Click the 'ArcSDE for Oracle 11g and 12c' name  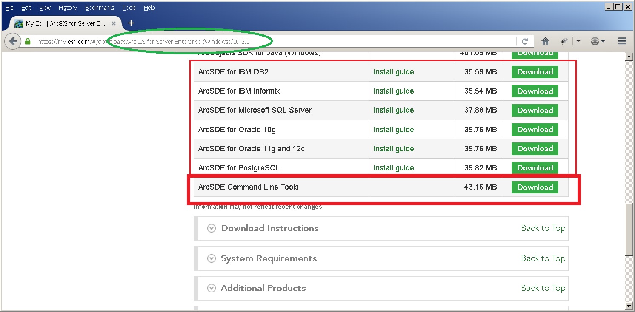(252, 149)
